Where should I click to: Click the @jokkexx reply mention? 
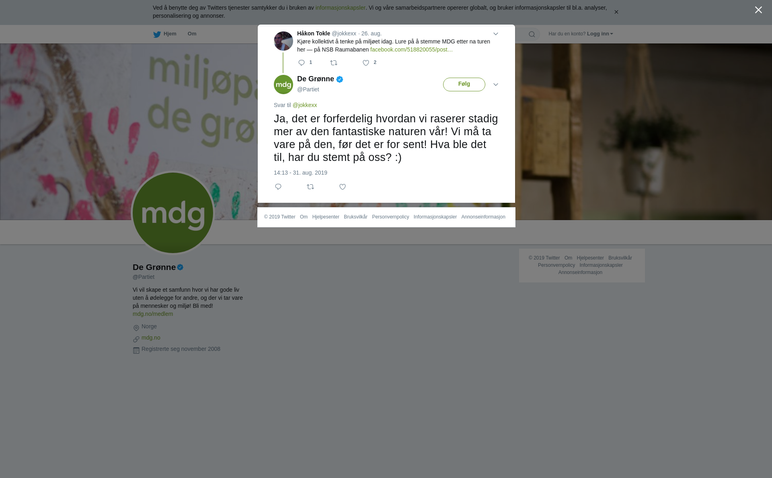(305, 105)
